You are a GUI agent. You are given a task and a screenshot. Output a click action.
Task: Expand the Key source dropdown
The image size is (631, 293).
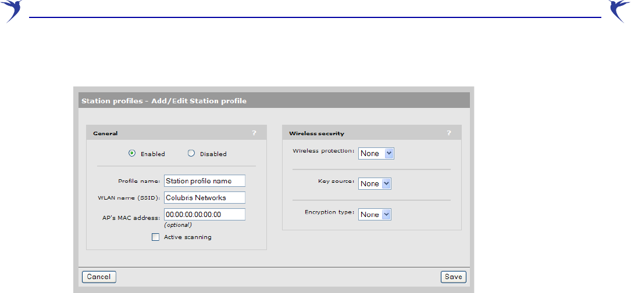375,183
